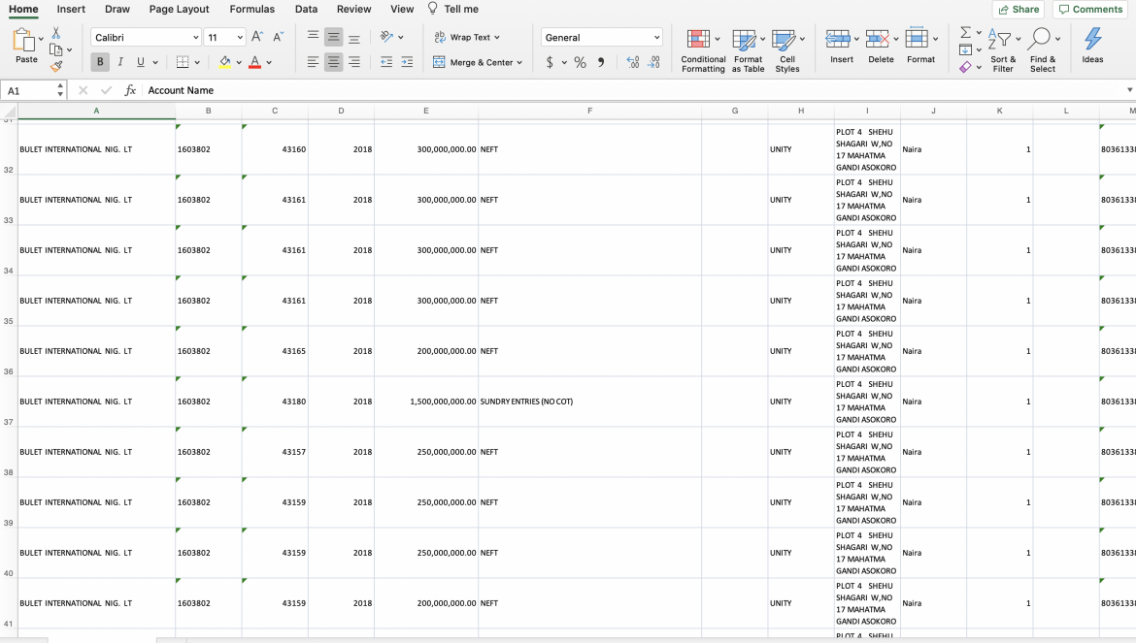Decrease the indent level
1136x643 pixels.
[386, 62]
